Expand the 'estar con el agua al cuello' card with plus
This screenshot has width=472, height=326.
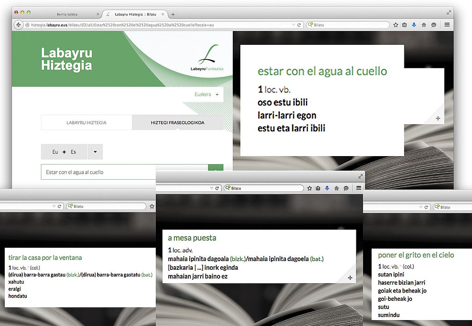(438, 118)
